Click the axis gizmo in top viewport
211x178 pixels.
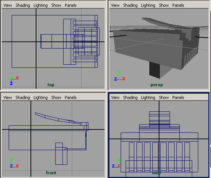(x=14, y=81)
